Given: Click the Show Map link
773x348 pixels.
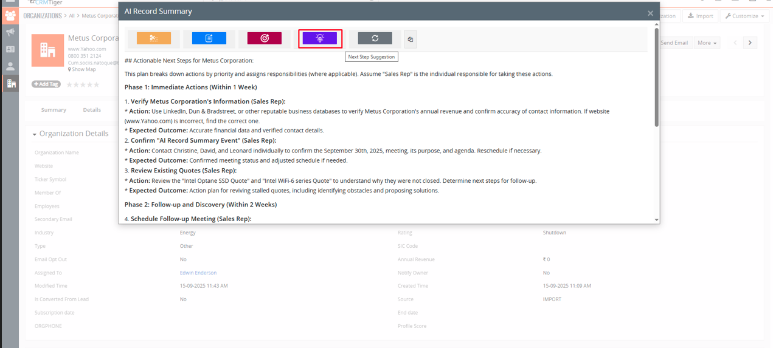Looking at the screenshot, I should tap(83, 69).
